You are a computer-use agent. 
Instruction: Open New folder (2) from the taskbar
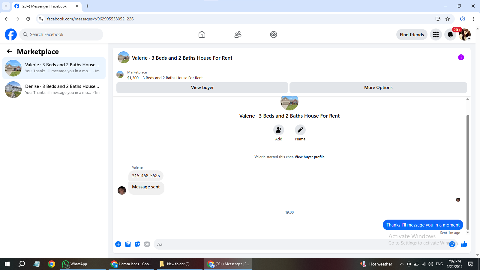(179, 264)
